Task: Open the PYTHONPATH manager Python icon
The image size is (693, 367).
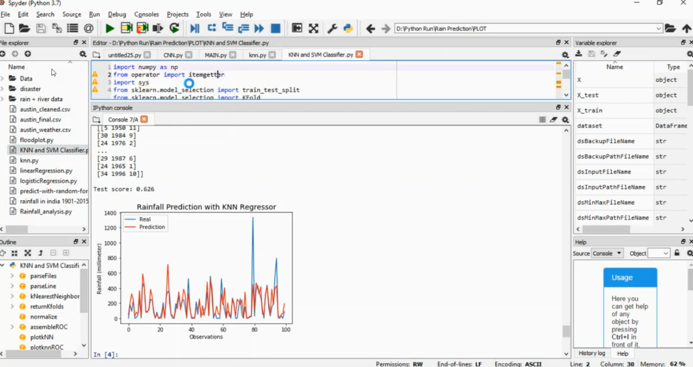Action: pyautogui.click(x=348, y=29)
